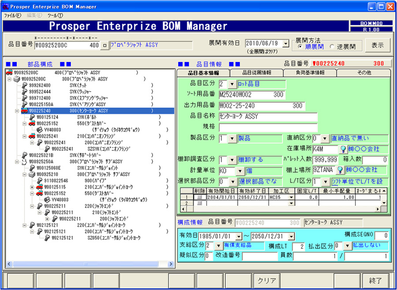
Task: Open the 棚卸調査区分 dropdown
Action: pos(232,160)
